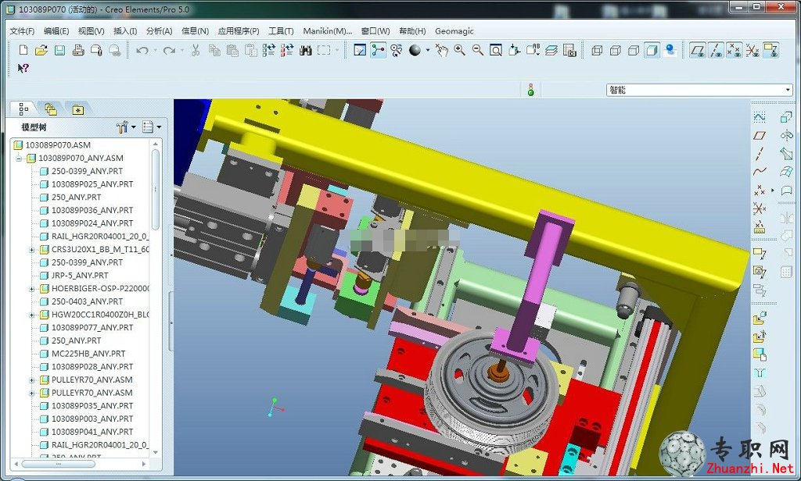This screenshot has width=801, height=481.
Task: Click the Datum Coordinate System tool on right
Action: [759, 208]
